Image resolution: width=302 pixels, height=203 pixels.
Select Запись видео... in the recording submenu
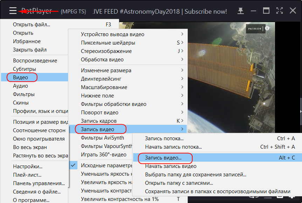[x=163, y=158]
